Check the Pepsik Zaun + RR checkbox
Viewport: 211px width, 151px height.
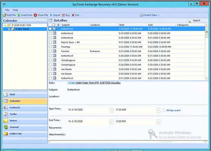coord(50,42)
